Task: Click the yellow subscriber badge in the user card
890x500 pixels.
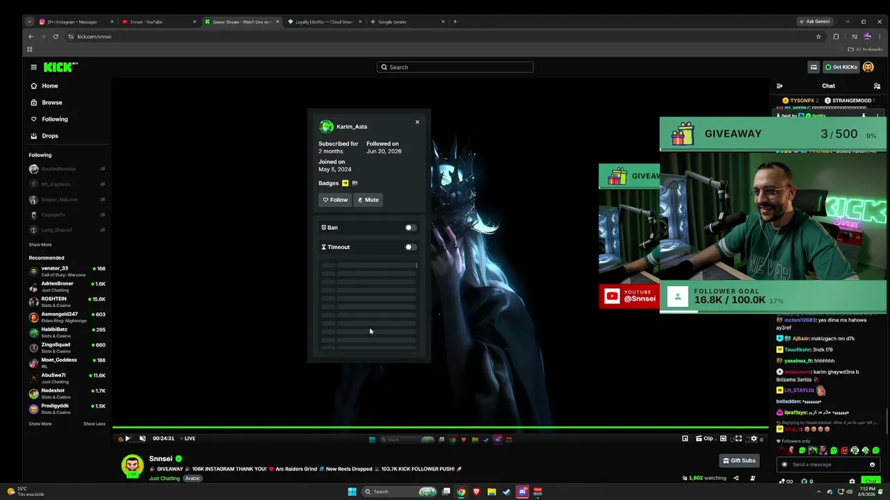Action: (x=345, y=183)
